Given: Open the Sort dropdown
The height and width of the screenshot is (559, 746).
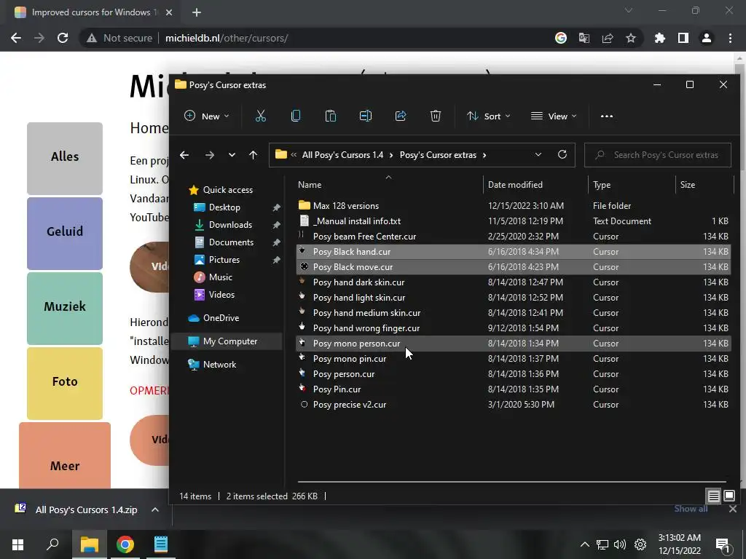Looking at the screenshot, I should 489,116.
